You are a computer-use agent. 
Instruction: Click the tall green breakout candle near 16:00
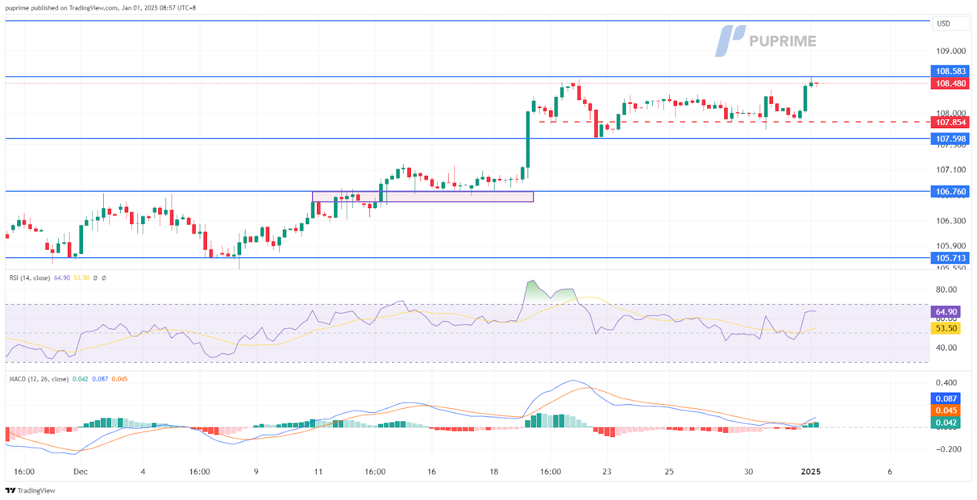(528, 139)
